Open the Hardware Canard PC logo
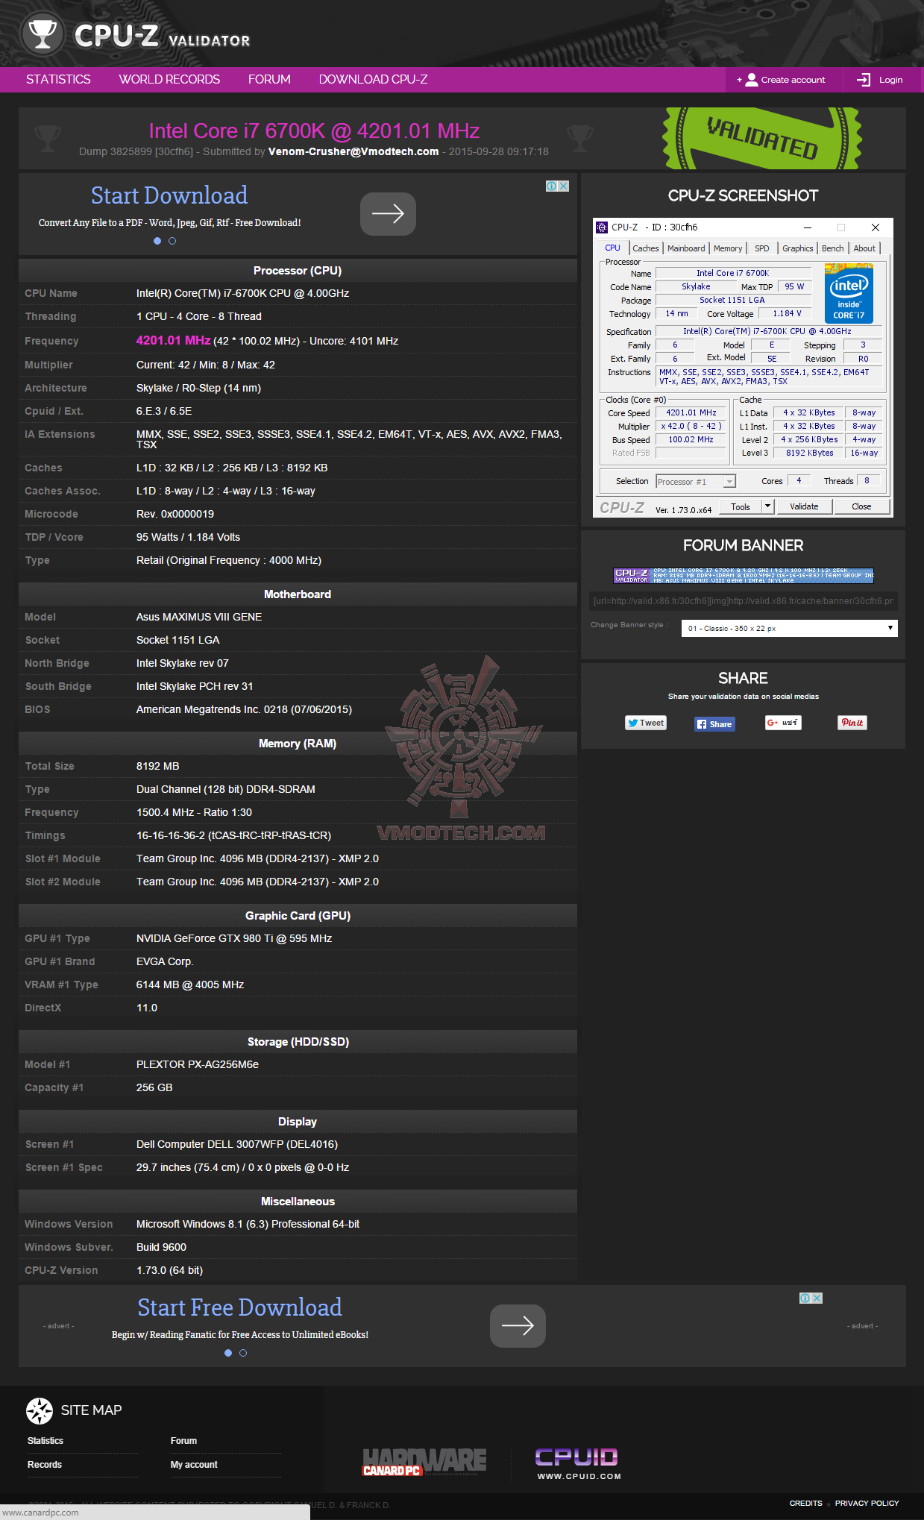The width and height of the screenshot is (924, 1520). click(x=424, y=1462)
